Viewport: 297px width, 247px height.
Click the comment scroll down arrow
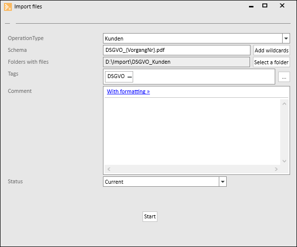284,161
